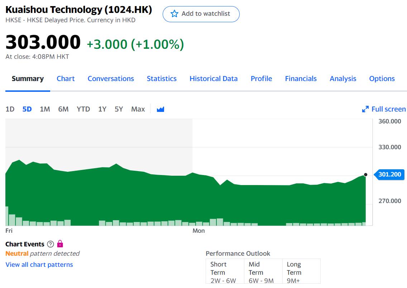Click the Add to watchlist button
The width and height of the screenshot is (407, 288).
tap(201, 14)
